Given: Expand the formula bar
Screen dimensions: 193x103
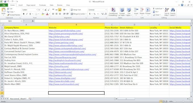Looking at the screenshot, I should point(192,21).
